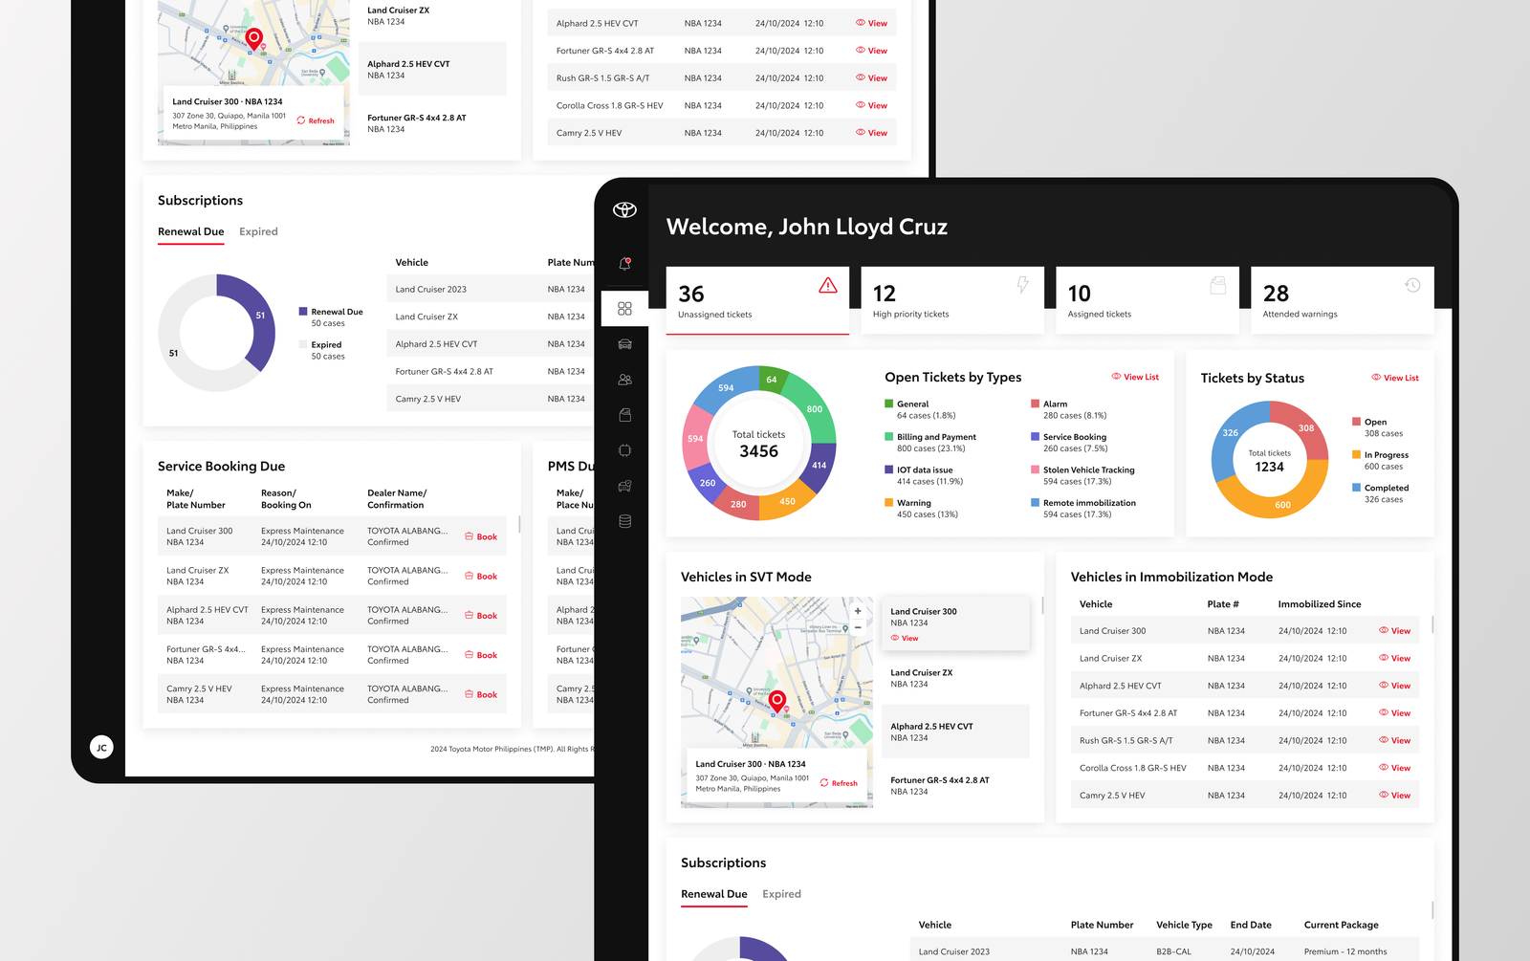The image size is (1530, 961).
Task: Zoom out on the SVT Mode map
Action: pos(858,628)
